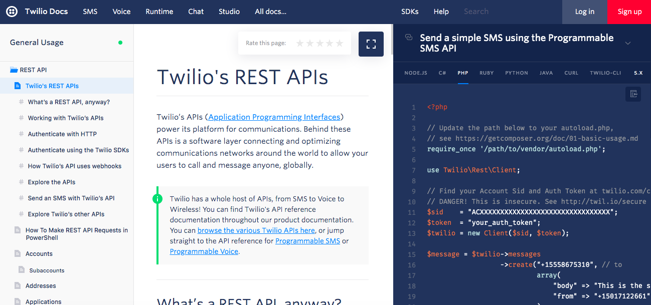This screenshot has height=305, width=651.
Task: Switch to the C# code tab
Action: coord(442,73)
